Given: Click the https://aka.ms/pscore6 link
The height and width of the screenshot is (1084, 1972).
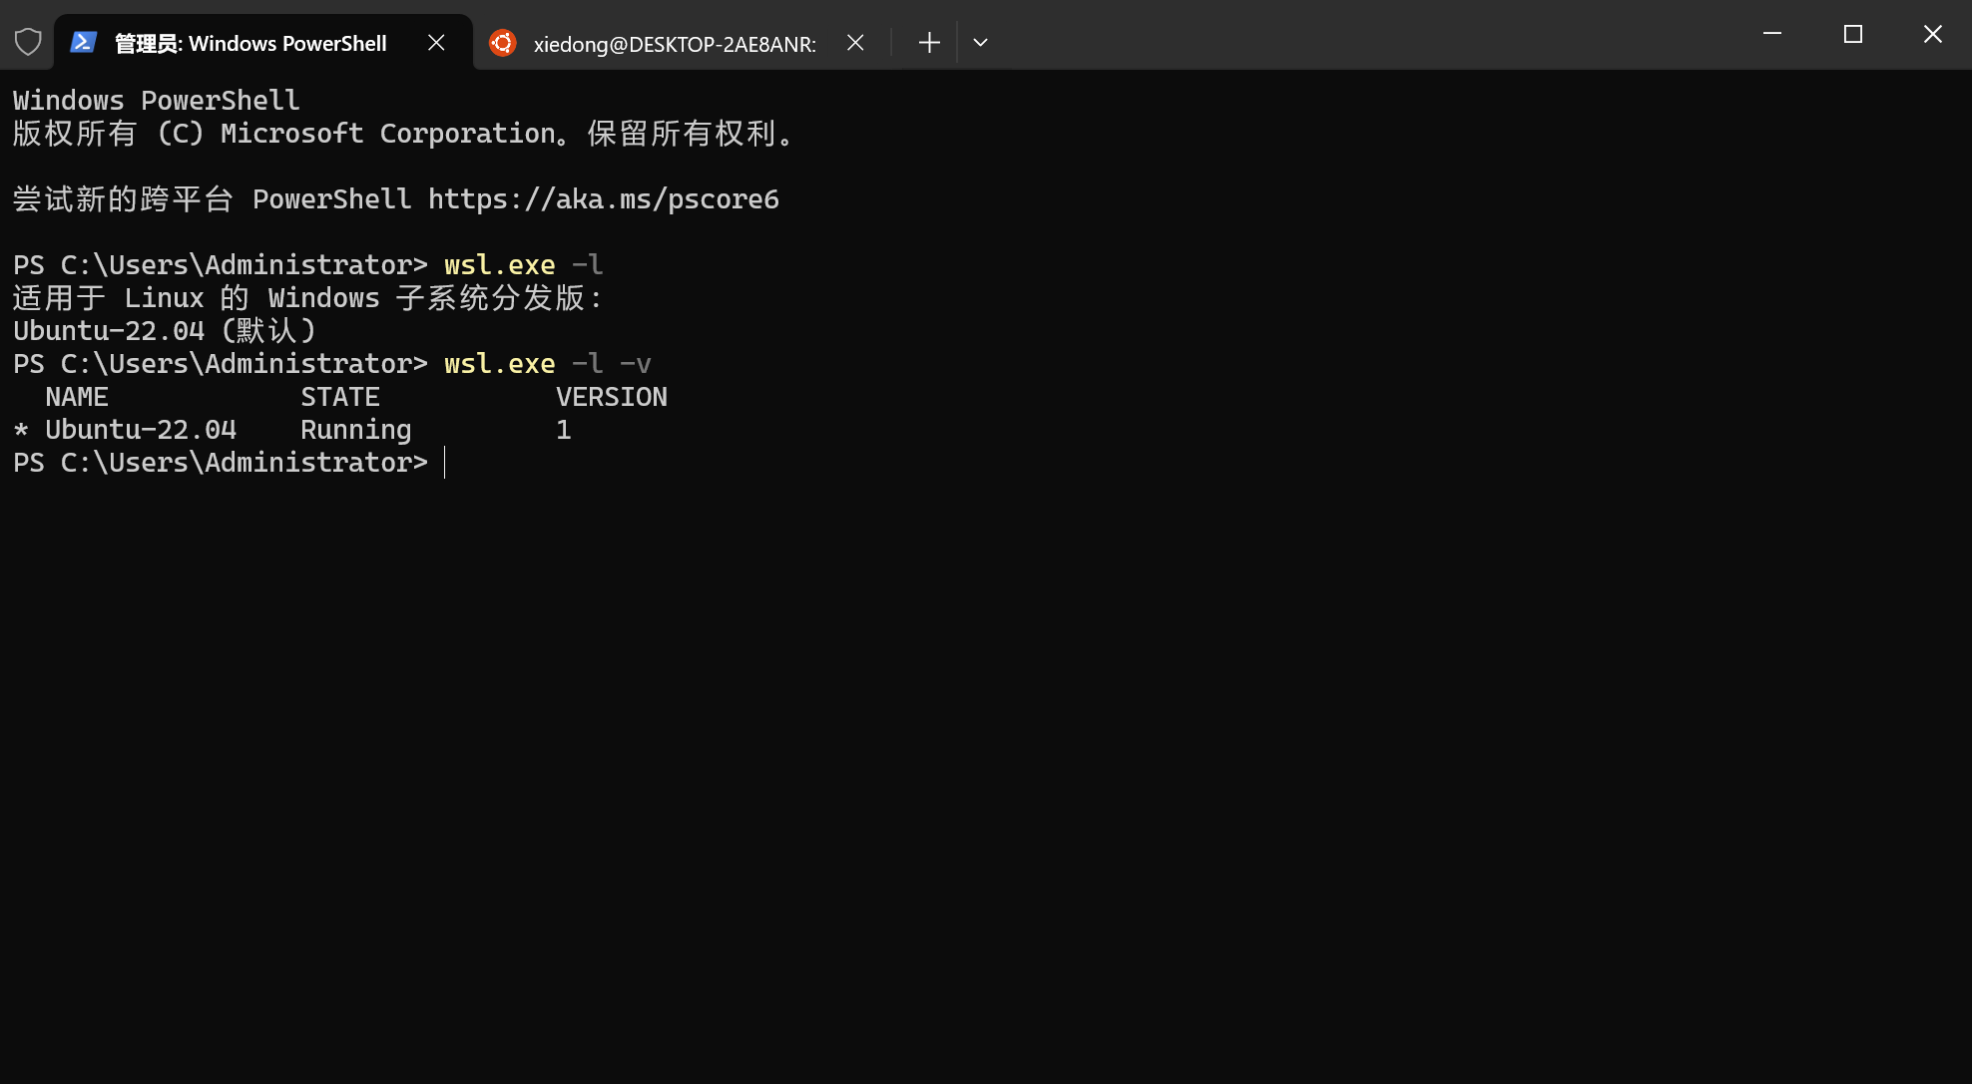Looking at the screenshot, I should pyautogui.click(x=604, y=199).
